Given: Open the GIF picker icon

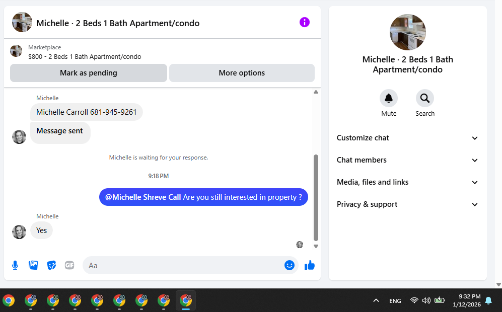Looking at the screenshot, I should coord(69,265).
